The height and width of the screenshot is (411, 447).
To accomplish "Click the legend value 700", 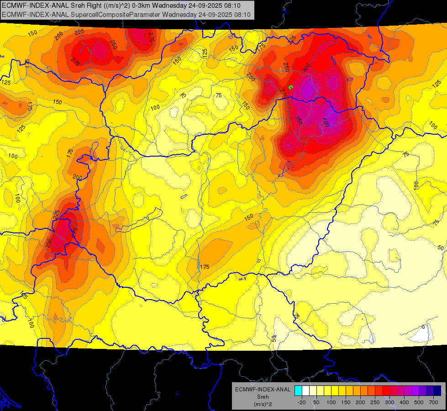I will (x=433, y=402).
